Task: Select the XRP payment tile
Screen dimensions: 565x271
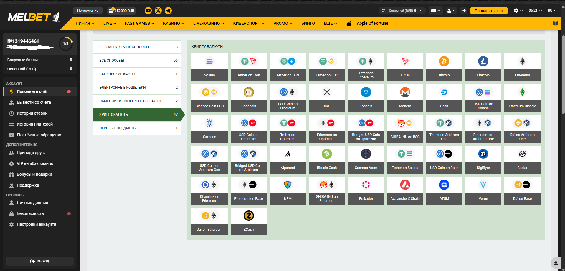Action: coord(327,98)
